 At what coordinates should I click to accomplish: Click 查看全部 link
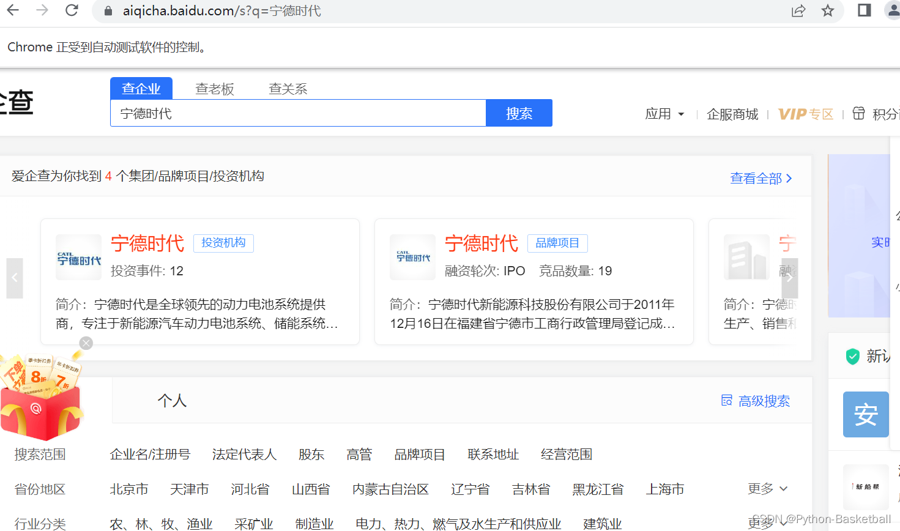click(x=761, y=178)
